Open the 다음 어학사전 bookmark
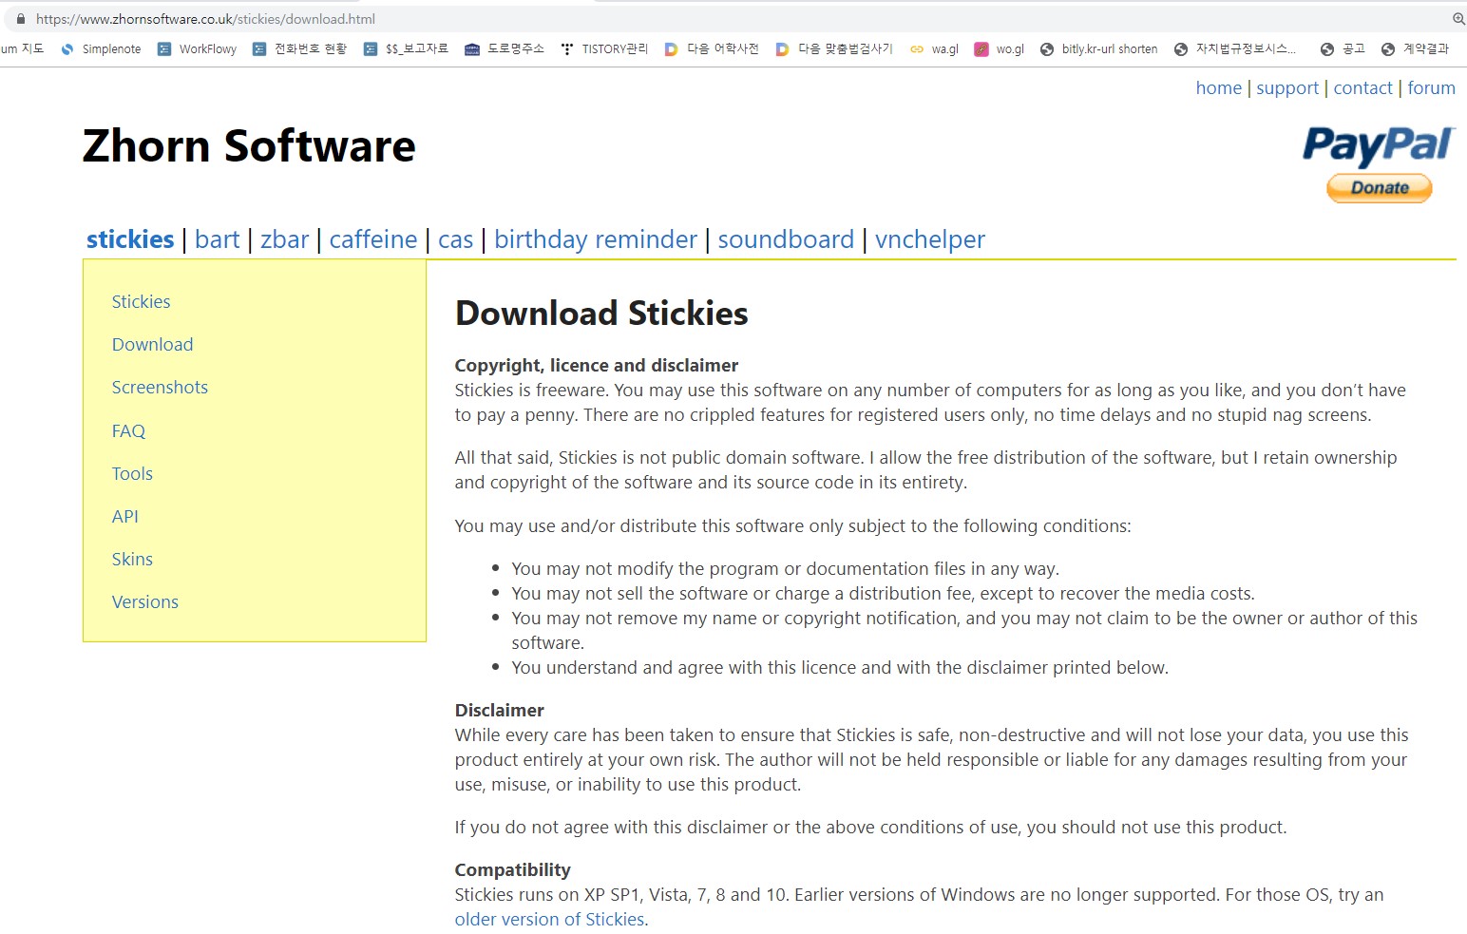The height and width of the screenshot is (934, 1467). pos(712,49)
